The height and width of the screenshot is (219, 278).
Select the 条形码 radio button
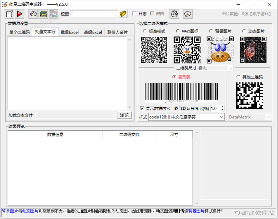point(174,77)
